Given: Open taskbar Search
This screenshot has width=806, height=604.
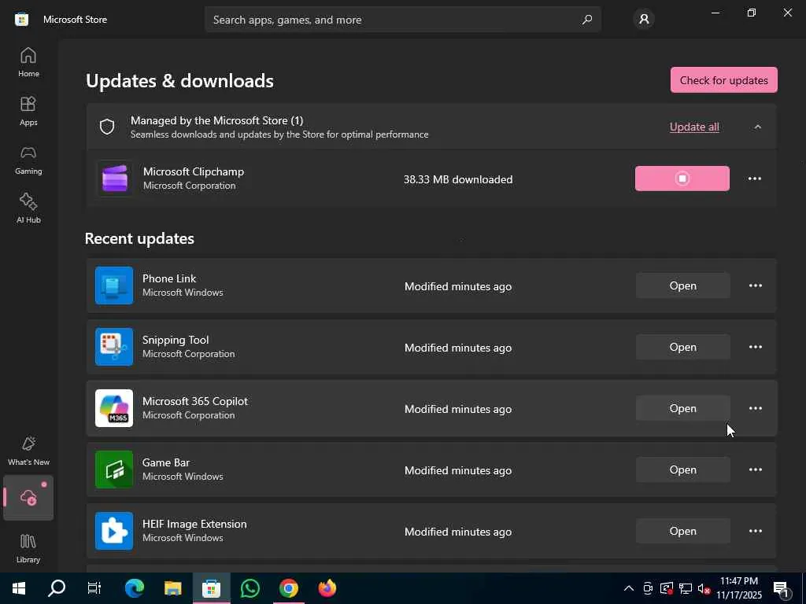Looking at the screenshot, I should coord(57,588).
